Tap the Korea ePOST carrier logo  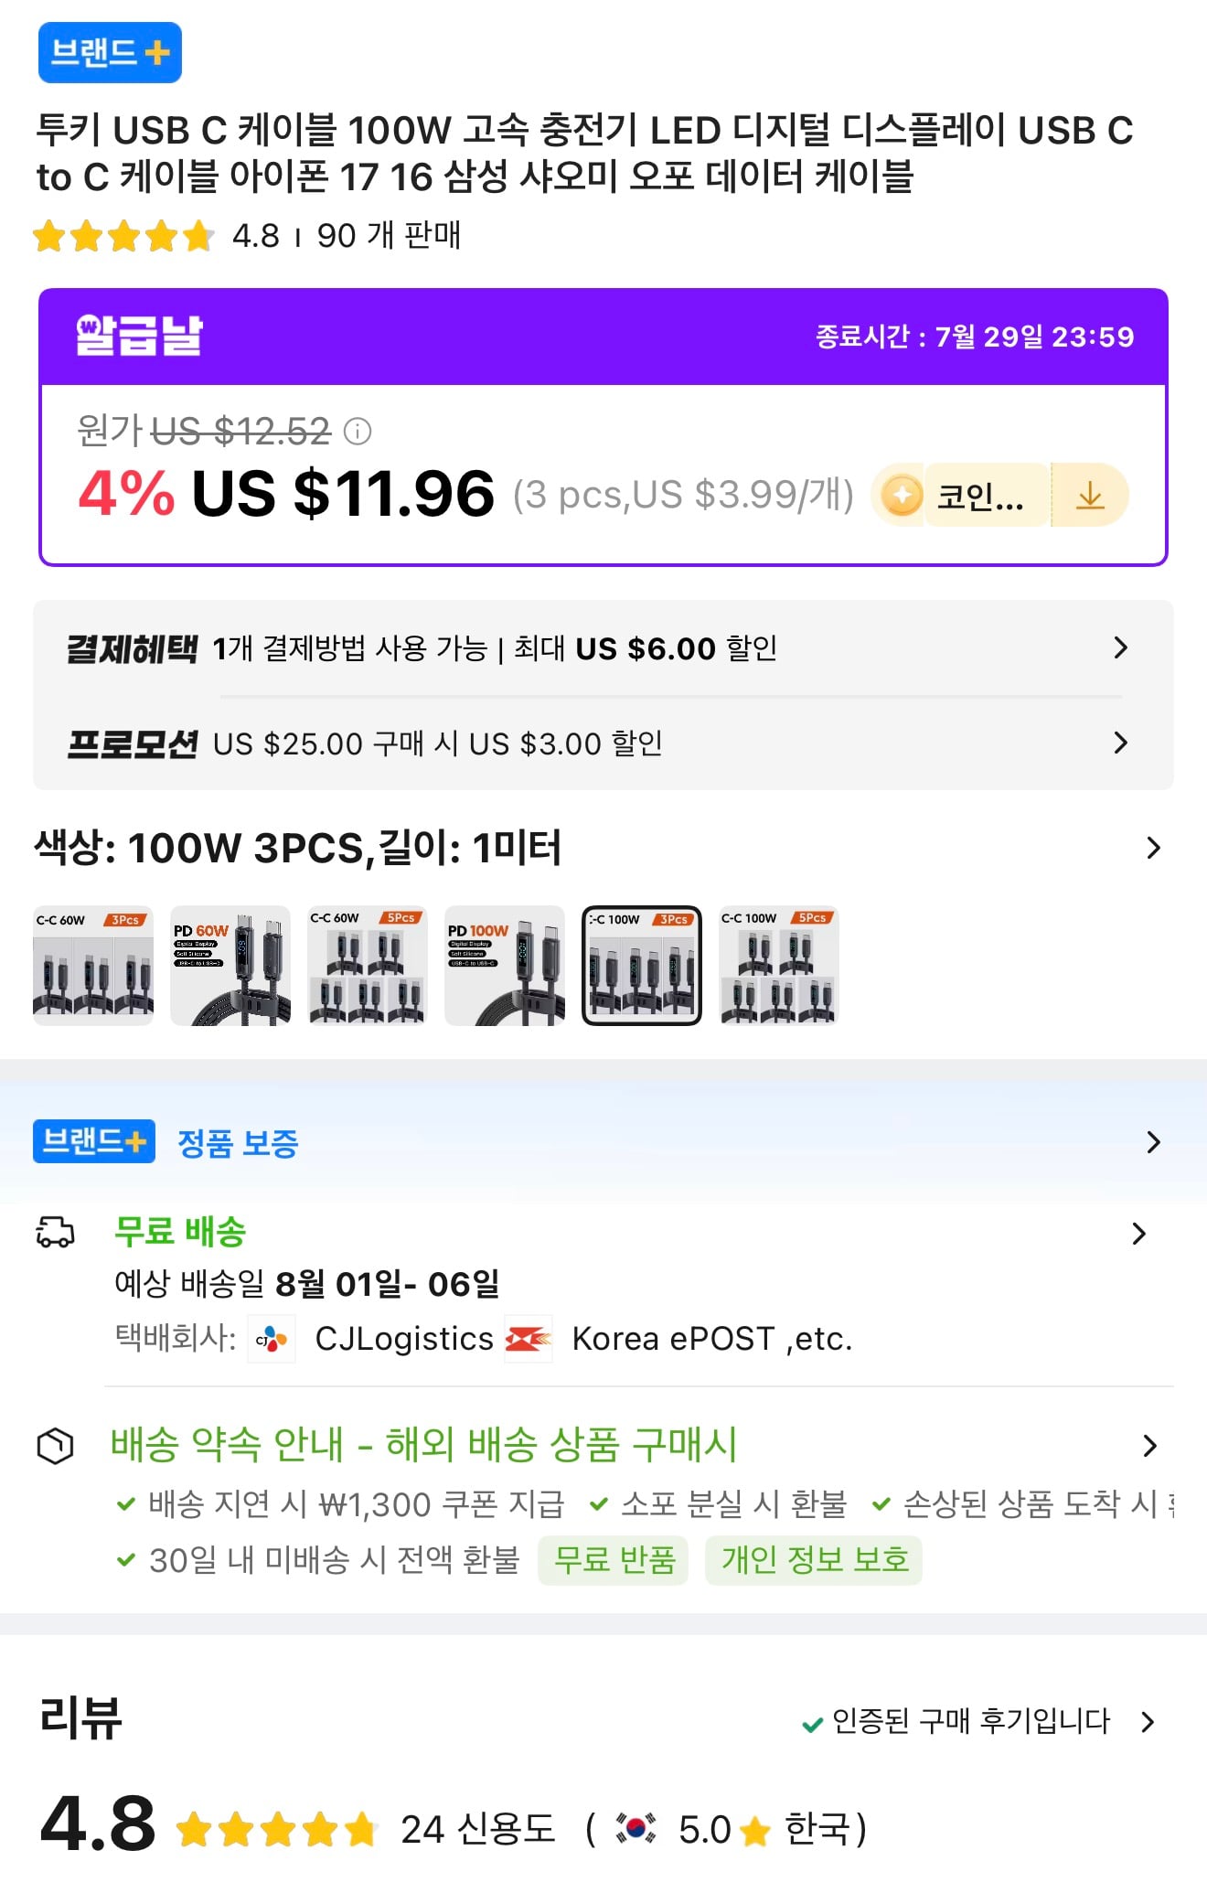click(x=529, y=1340)
